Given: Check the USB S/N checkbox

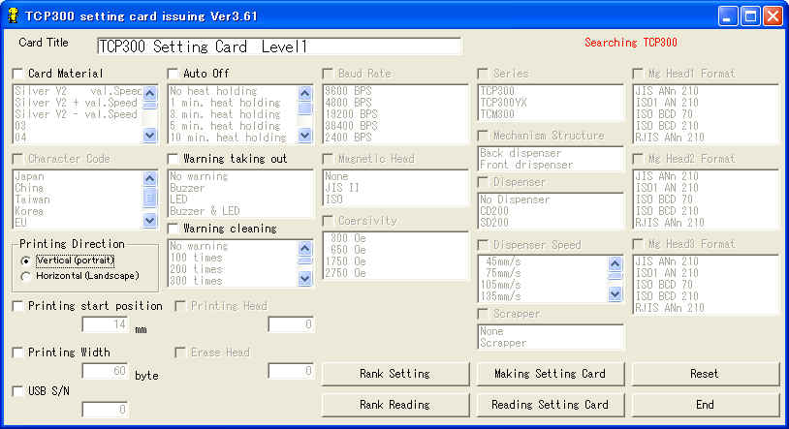Looking at the screenshot, I should coord(18,391).
